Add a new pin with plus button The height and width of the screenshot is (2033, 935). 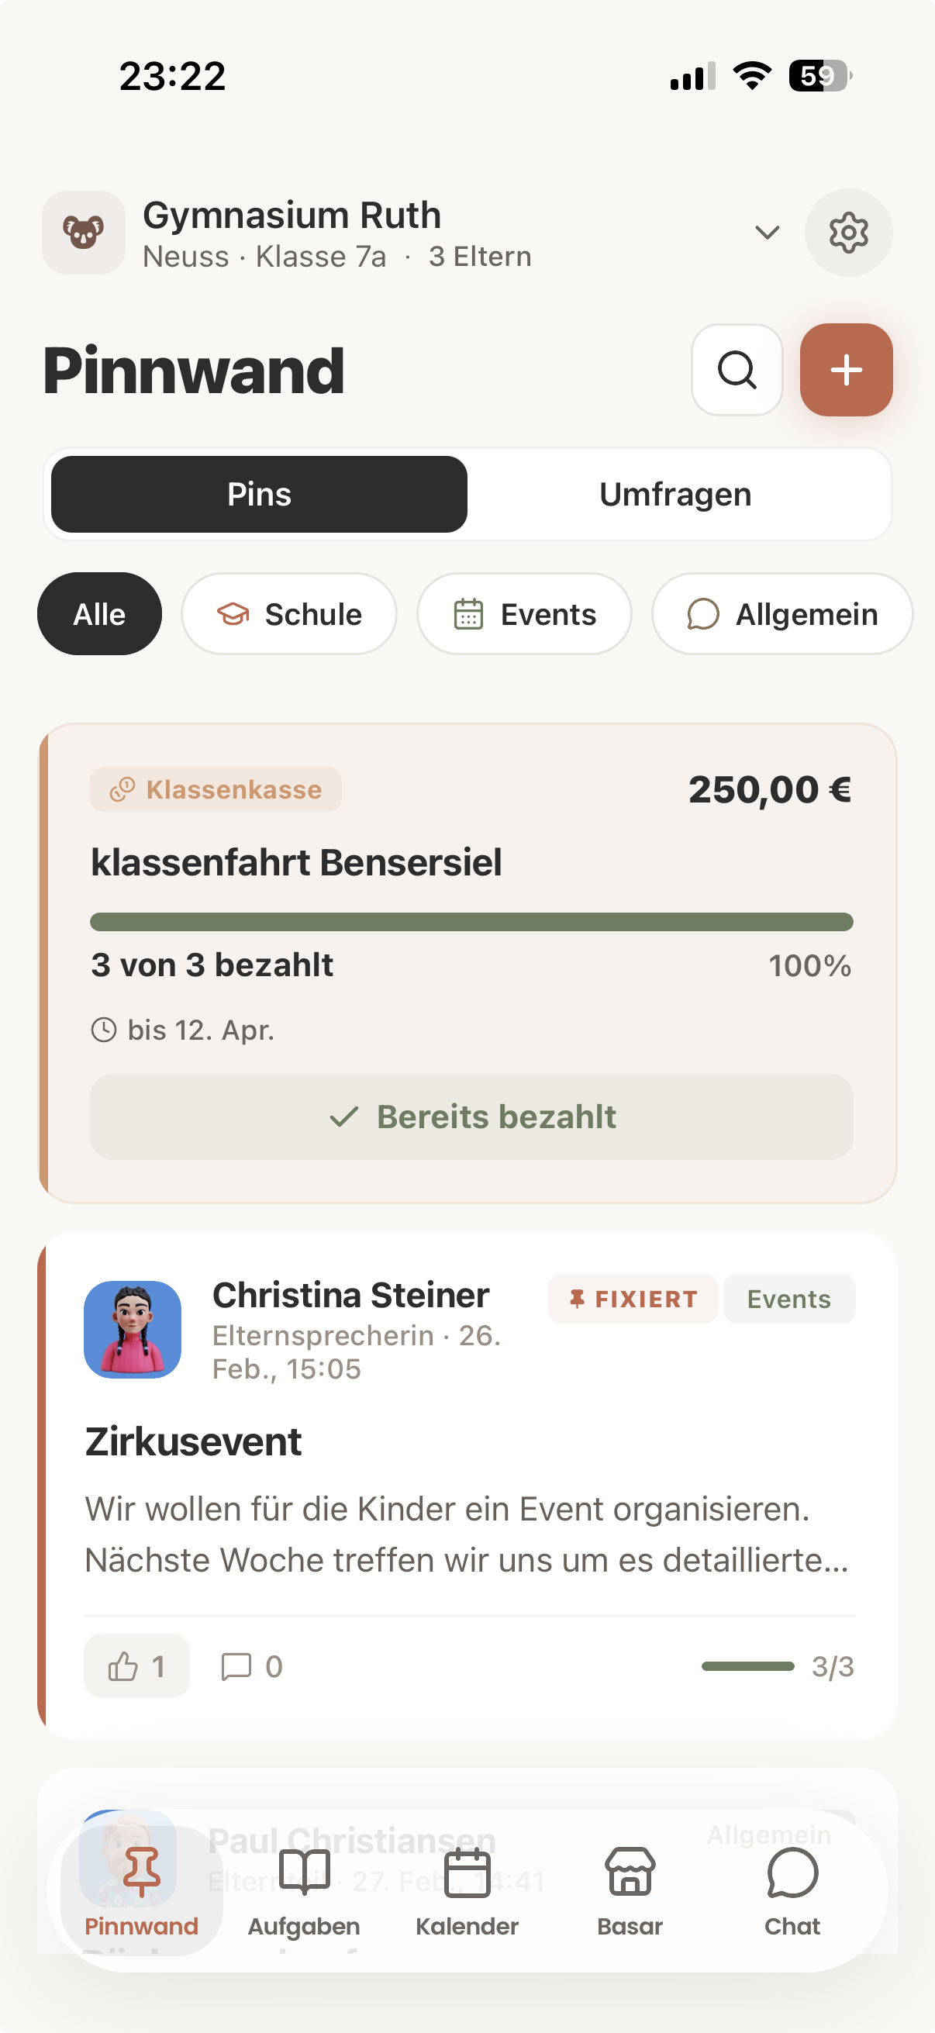point(846,369)
